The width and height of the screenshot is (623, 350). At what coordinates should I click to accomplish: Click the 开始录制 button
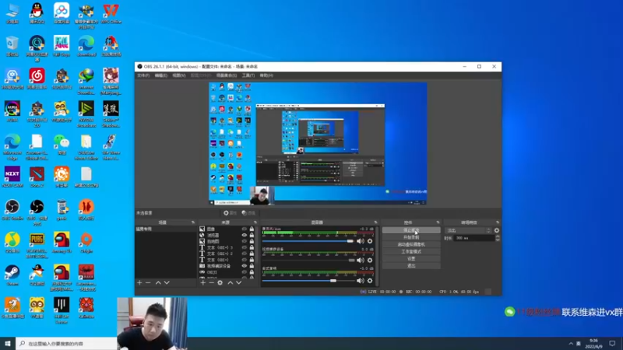pyautogui.click(x=411, y=237)
